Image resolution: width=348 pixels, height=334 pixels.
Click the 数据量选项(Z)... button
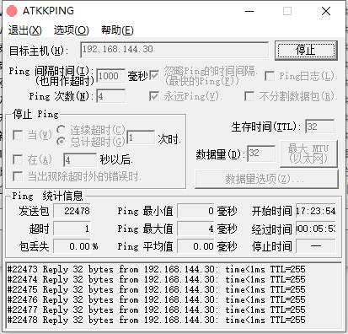266,179
